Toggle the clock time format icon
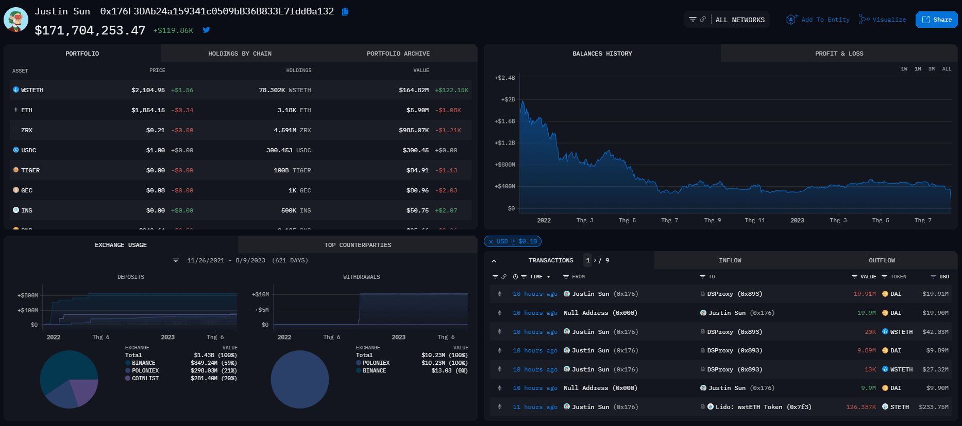This screenshot has height=426, width=962. [x=515, y=277]
